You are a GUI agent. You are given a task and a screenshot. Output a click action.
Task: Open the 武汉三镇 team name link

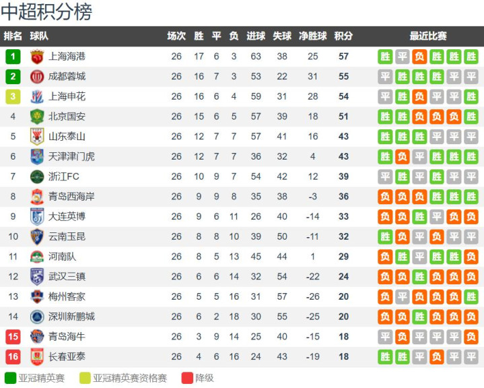point(67,276)
